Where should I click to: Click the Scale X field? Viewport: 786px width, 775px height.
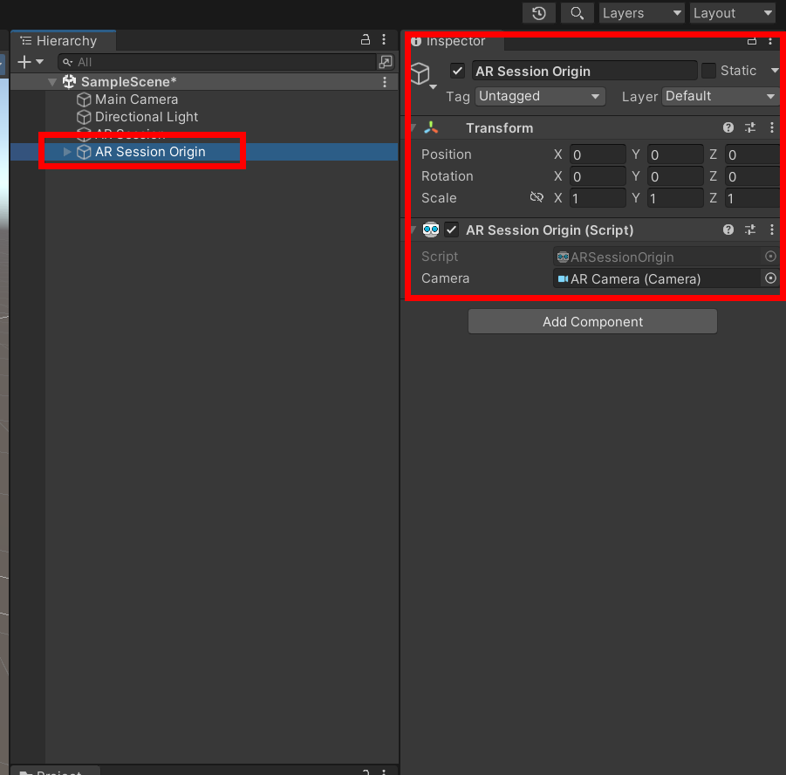(x=598, y=198)
